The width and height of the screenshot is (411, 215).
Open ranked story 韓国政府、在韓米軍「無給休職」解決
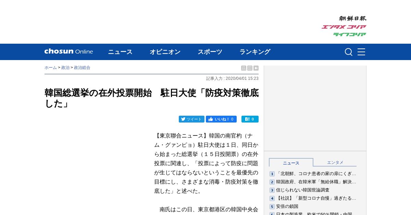coord(316,182)
